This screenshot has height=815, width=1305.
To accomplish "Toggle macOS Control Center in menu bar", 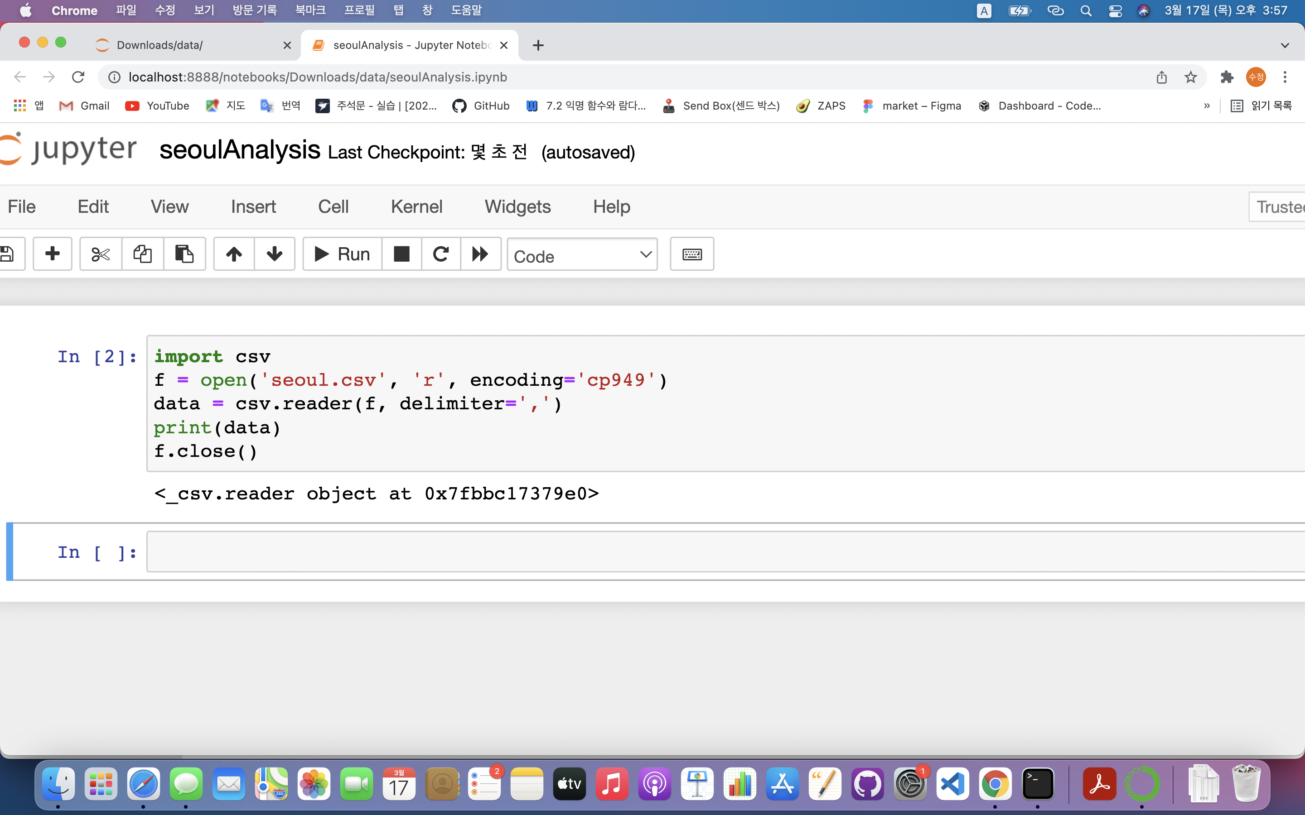I will [x=1115, y=11].
